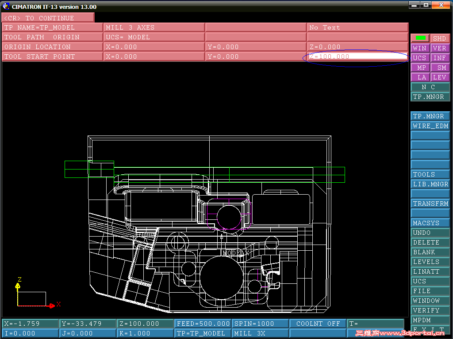Click the Cimatron app icon in title bar

click(x=6, y=6)
